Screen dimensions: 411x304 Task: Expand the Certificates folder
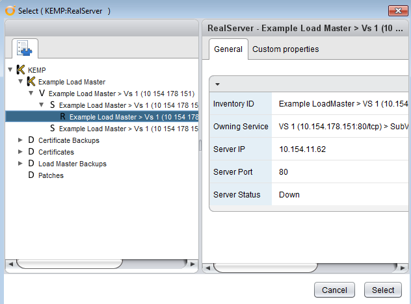click(x=20, y=151)
